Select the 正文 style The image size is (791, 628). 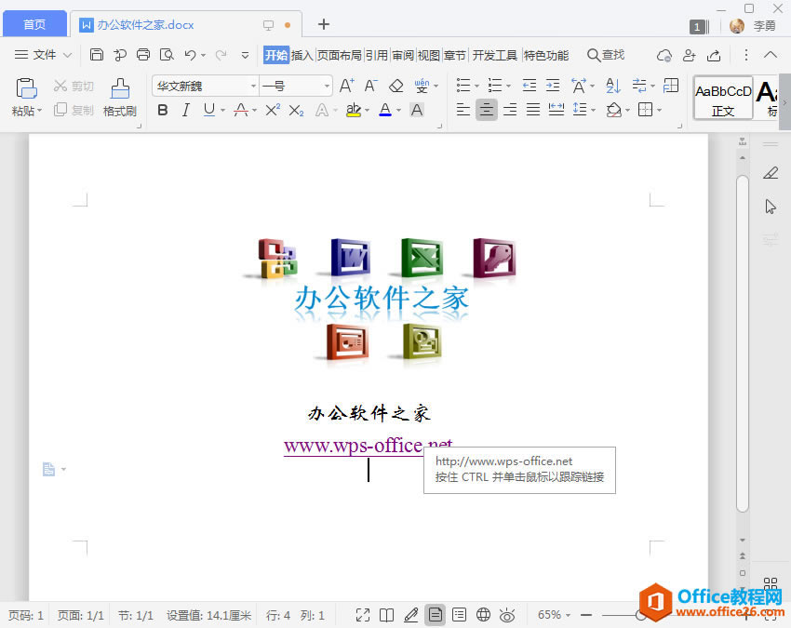click(723, 98)
